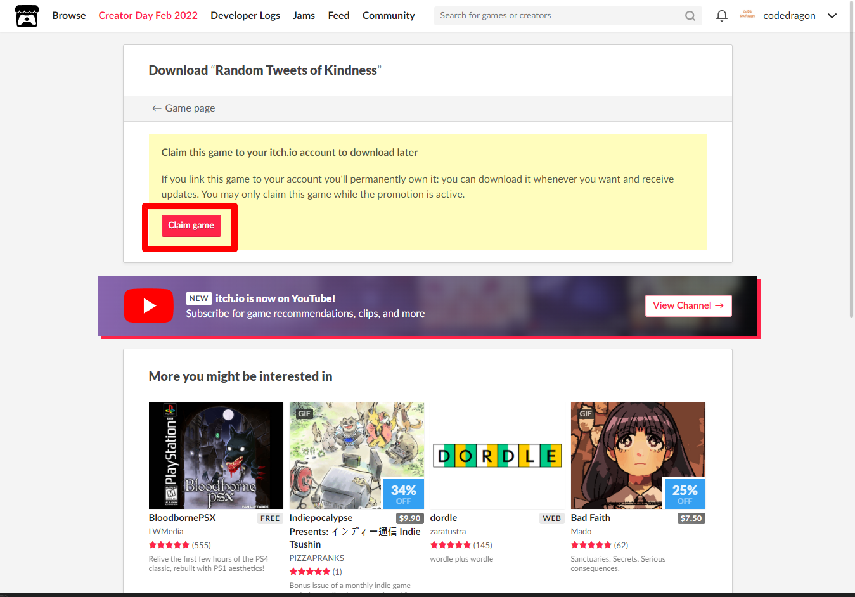Open the dordle cover thumbnail
Viewport: 855px width, 597px height.
click(x=498, y=456)
